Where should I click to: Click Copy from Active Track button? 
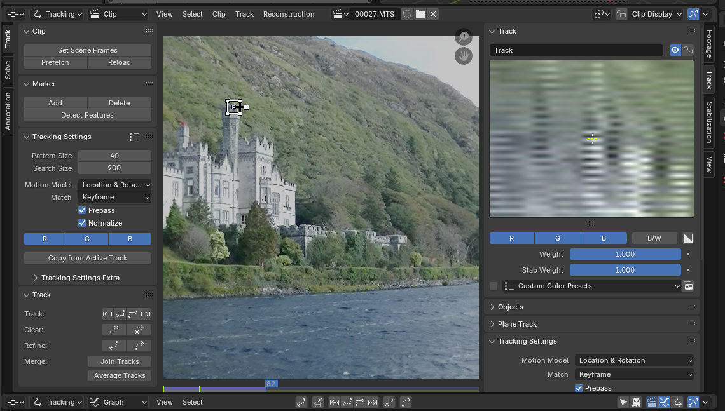coord(87,258)
